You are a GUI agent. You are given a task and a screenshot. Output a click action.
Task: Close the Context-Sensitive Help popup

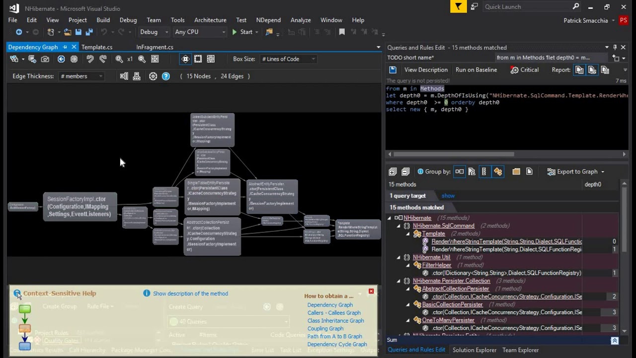click(371, 291)
